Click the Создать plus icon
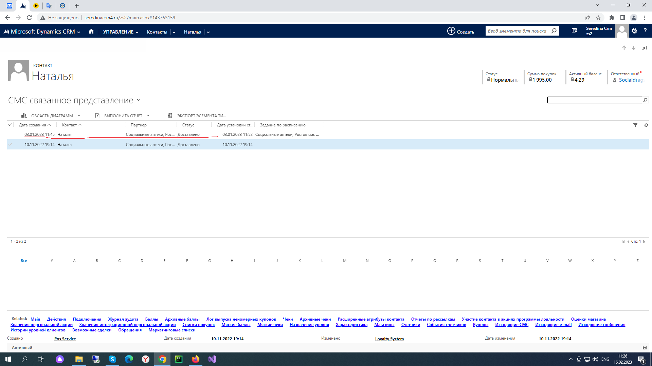This screenshot has height=366, width=652. coord(451,31)
